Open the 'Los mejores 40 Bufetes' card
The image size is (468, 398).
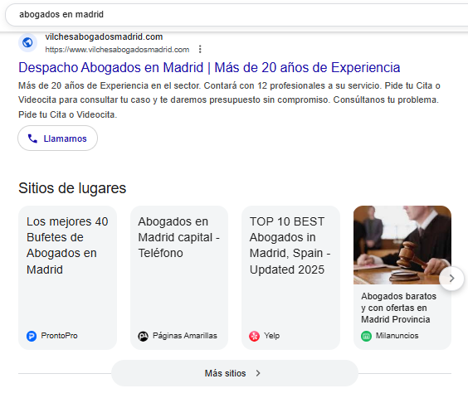tap(67, 278)
